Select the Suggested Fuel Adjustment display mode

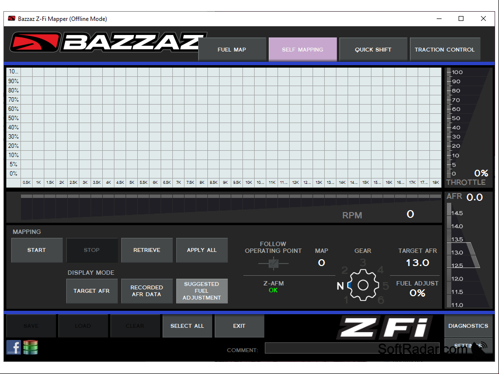pyautogui.click(x=202, y=291)
